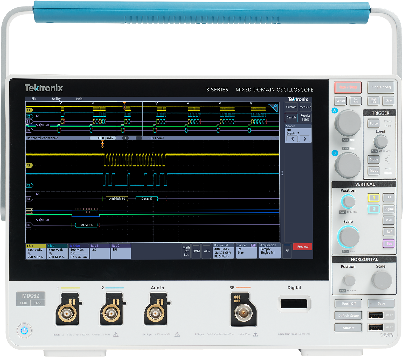
Task: Open the Trigger I2C Start badge
Action: 246,251
